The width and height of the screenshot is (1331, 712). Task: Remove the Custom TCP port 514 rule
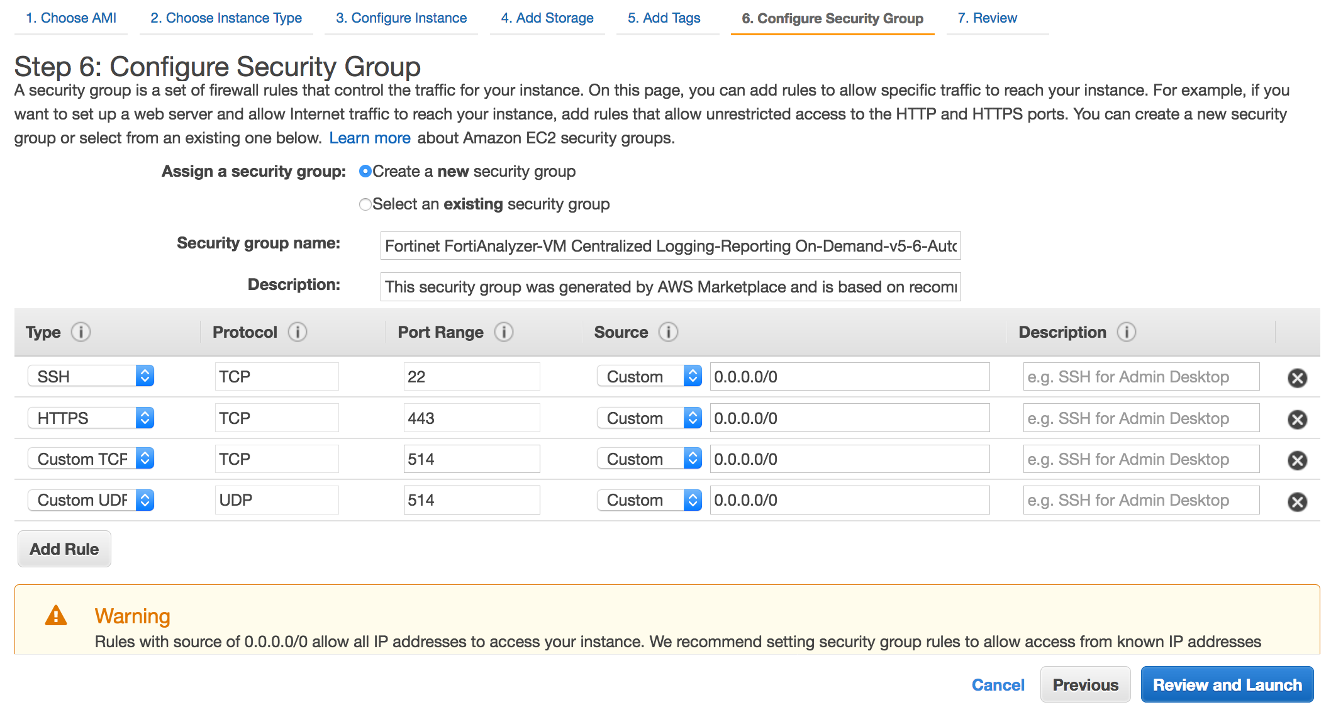(x=1297, y=460)
